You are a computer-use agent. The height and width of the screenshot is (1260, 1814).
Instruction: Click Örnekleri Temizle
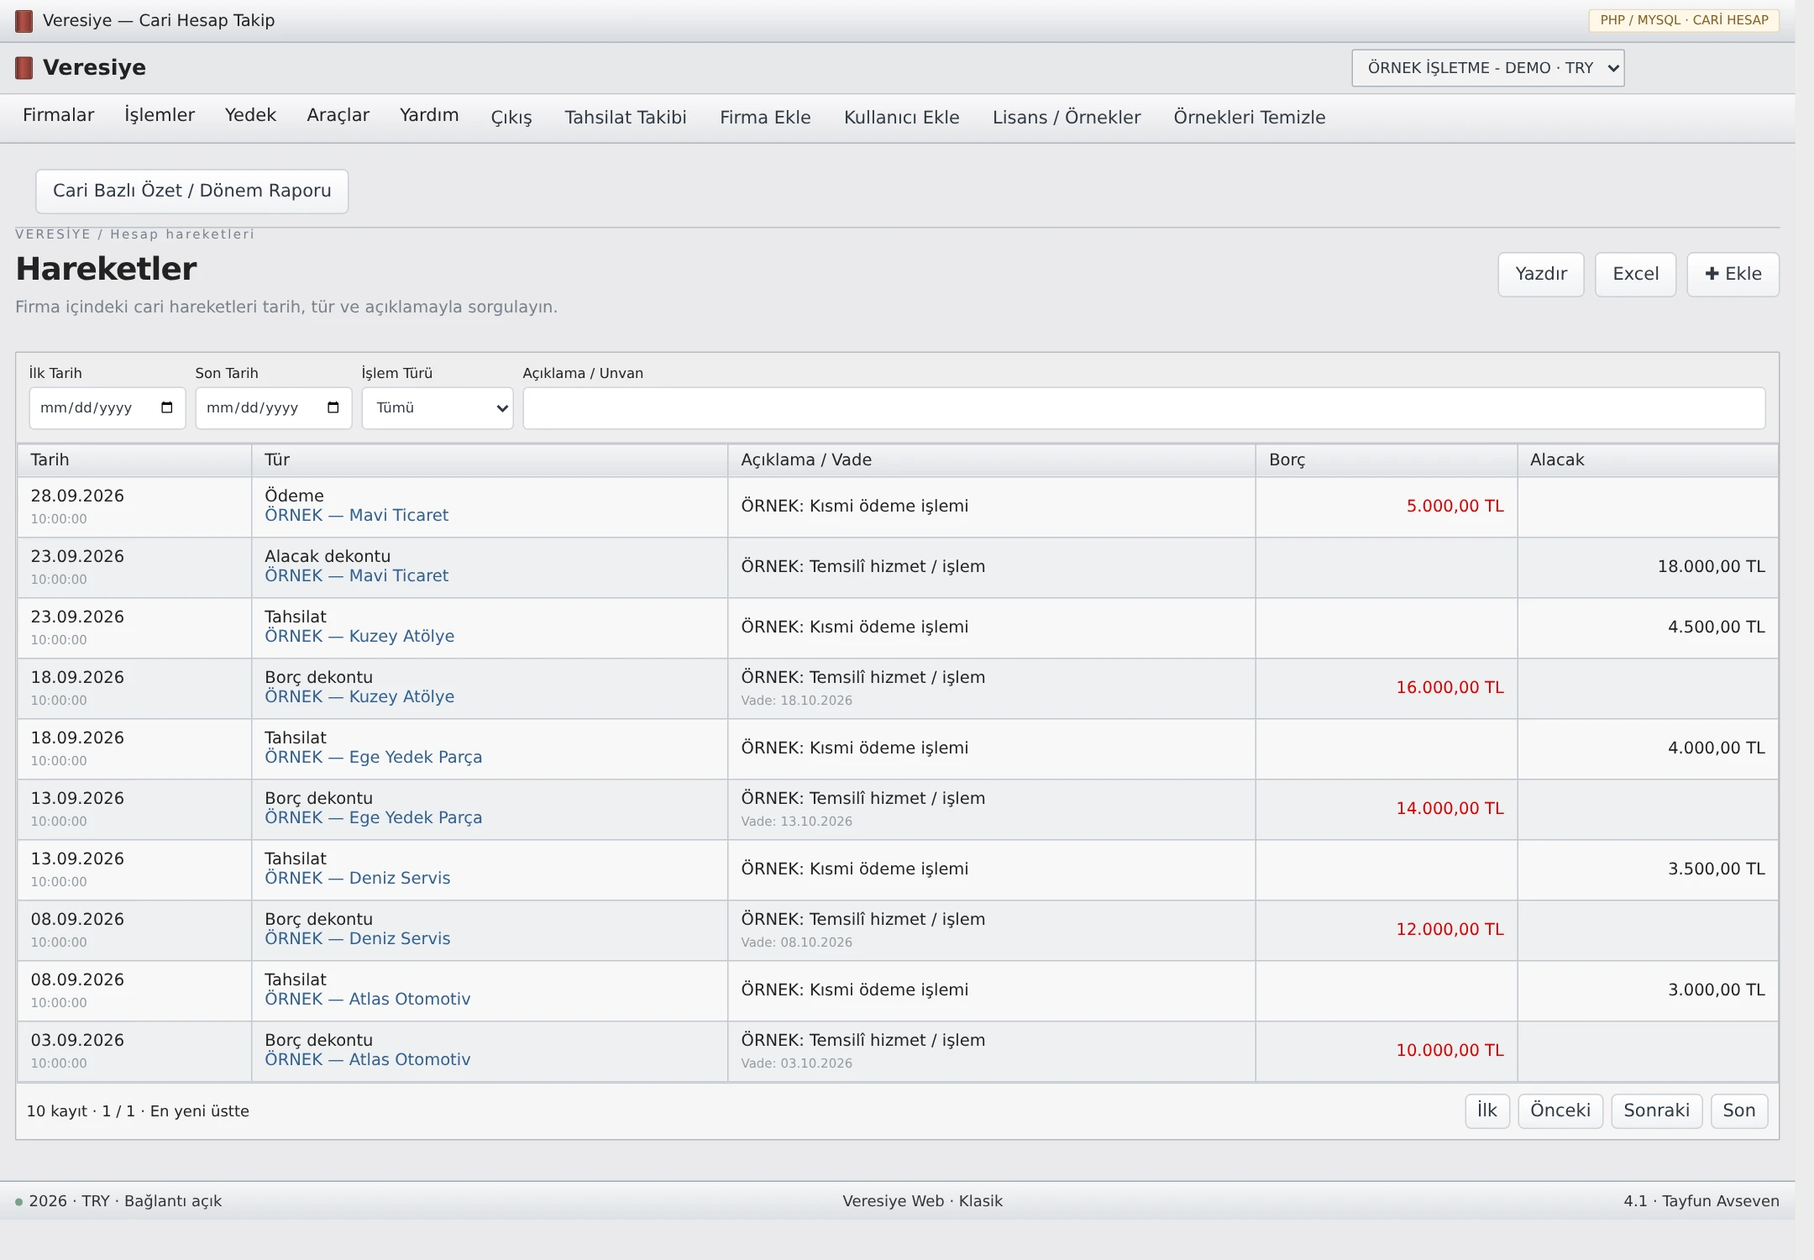(x=1250, y=118)
